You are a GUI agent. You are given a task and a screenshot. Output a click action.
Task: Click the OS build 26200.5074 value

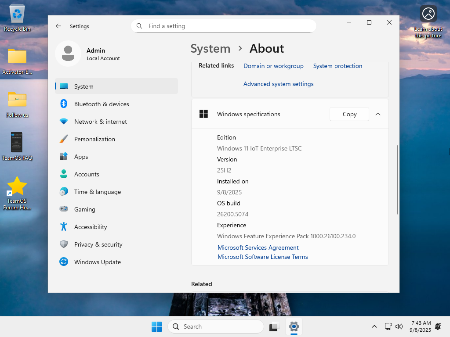tap(232, 214)
